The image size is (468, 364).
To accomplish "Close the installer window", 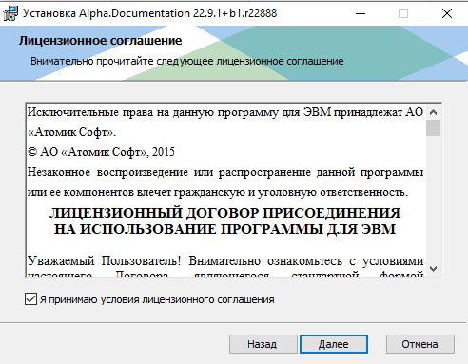I will click(x=447, y=13).
